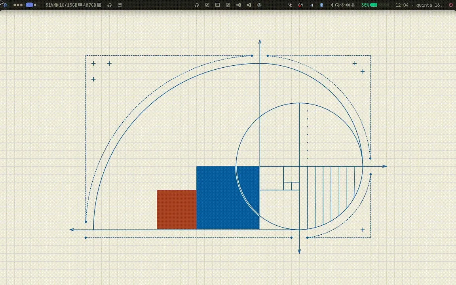Open the WiFi network menu
Screen dimensions: 456x285
pos(342,5)
